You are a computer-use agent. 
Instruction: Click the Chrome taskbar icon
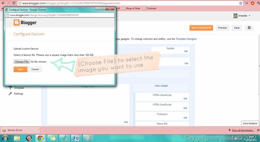click(40, 138)
